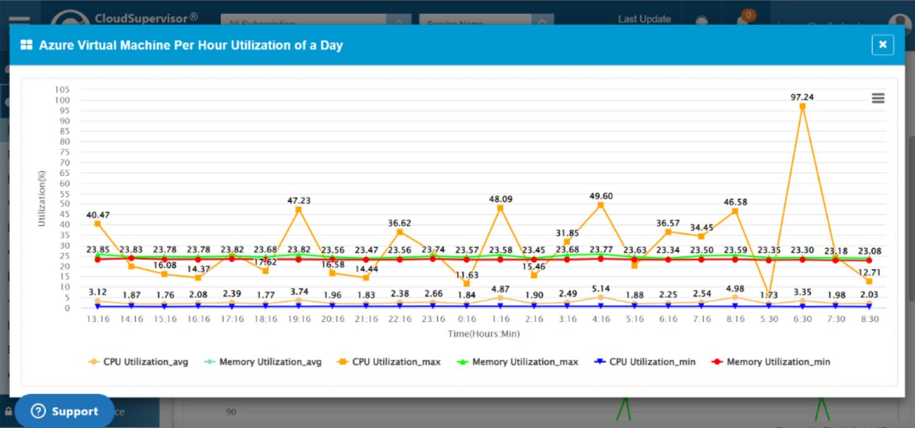Image resolution: width=915 pixels, height=428 pixels.
Task: Open the Support help button
Action: pos(65,411)
